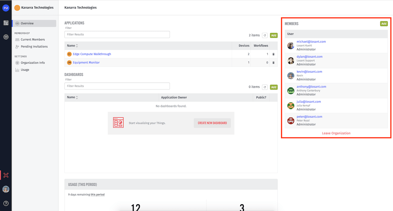Add a new application
393x211 pixels.
(273, 35)
